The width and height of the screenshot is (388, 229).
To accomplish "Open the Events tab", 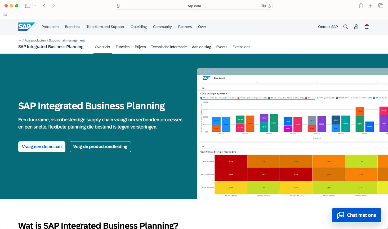I will [x=222, y=47].
